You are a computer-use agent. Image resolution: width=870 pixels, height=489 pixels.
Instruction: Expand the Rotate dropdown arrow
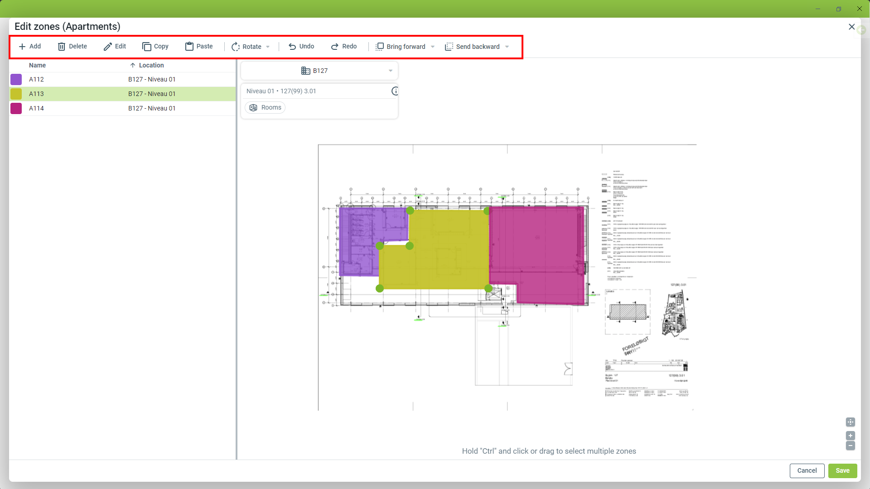tap(268, 47)
